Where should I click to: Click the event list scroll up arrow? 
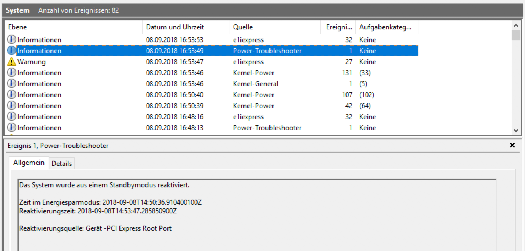coord(516,25)
